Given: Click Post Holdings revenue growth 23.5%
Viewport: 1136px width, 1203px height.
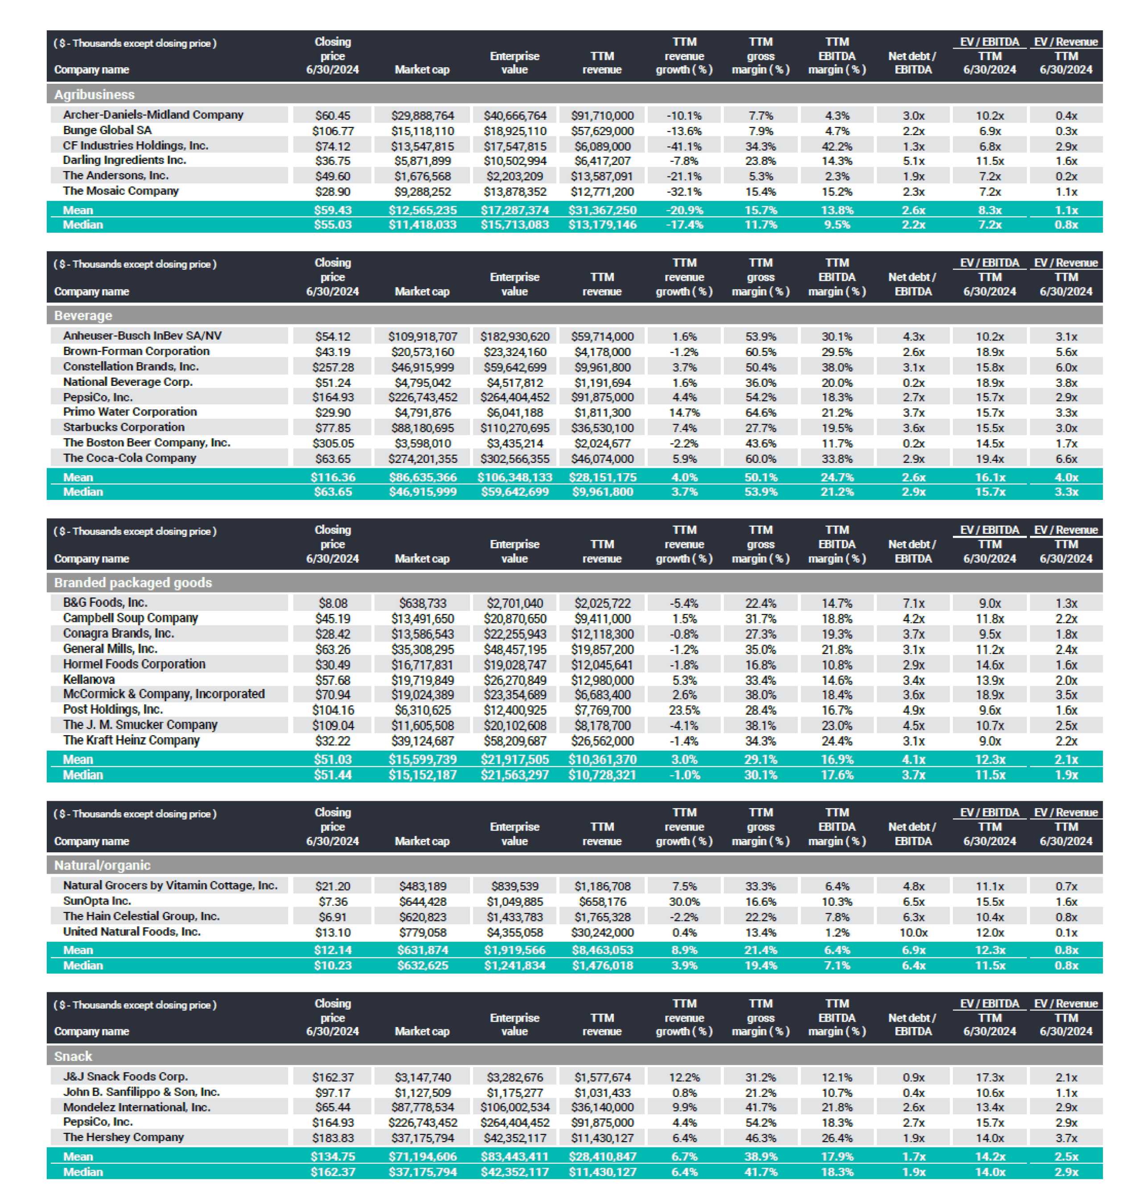Looking at the screenshot, I should pyautogui.click(x=684, y=711).
